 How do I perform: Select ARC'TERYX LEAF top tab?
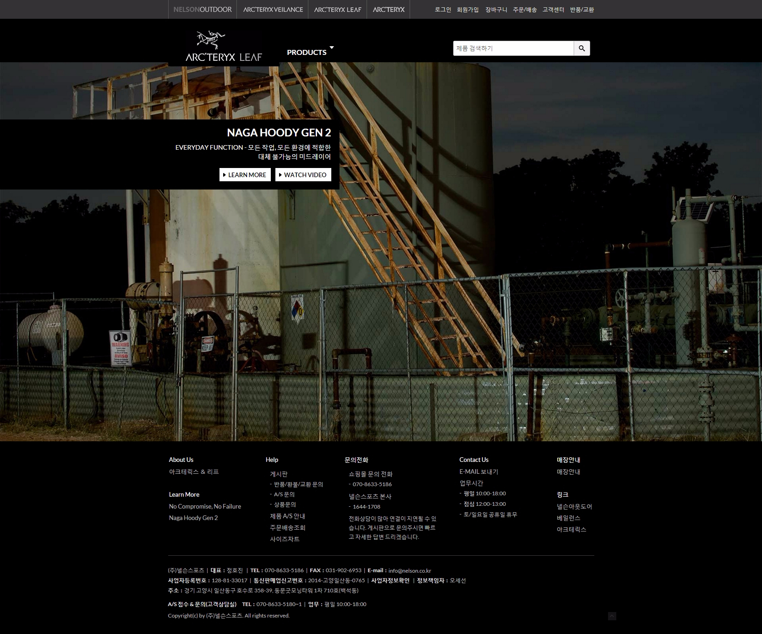[x=338, y=10]
